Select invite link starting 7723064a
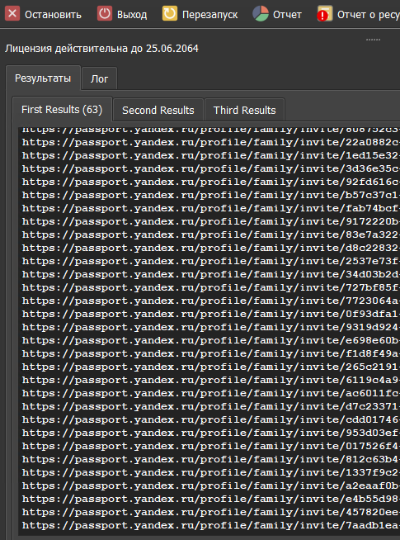Viewport: 400px width, 540px height. [211, 301]
